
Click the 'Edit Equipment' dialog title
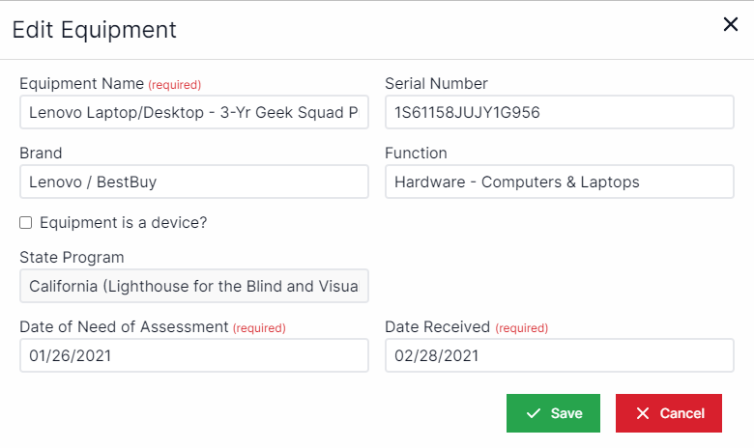click(94, 30)
